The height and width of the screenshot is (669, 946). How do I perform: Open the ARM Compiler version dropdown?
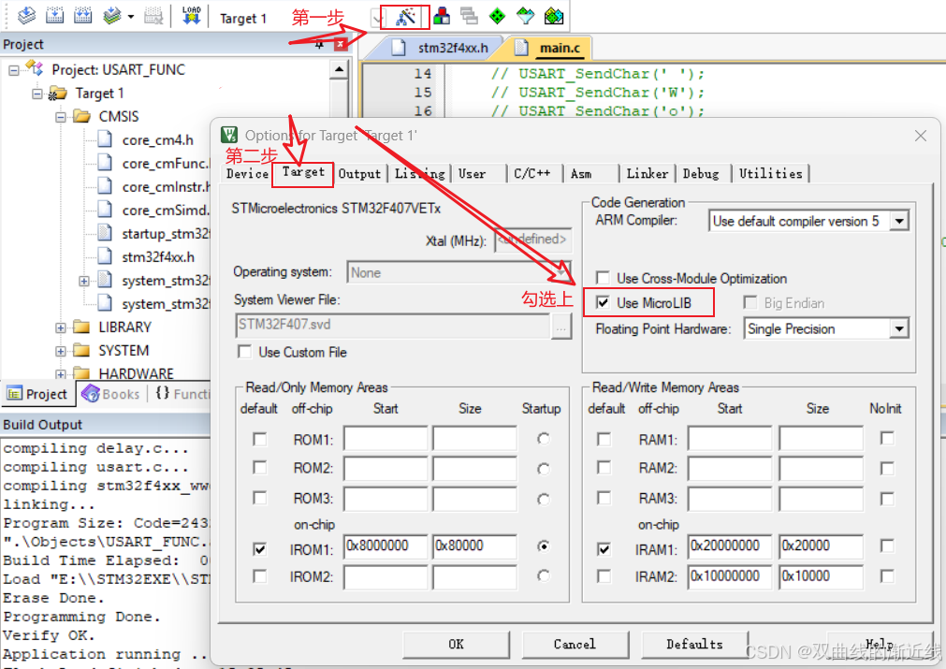[899, 221]
